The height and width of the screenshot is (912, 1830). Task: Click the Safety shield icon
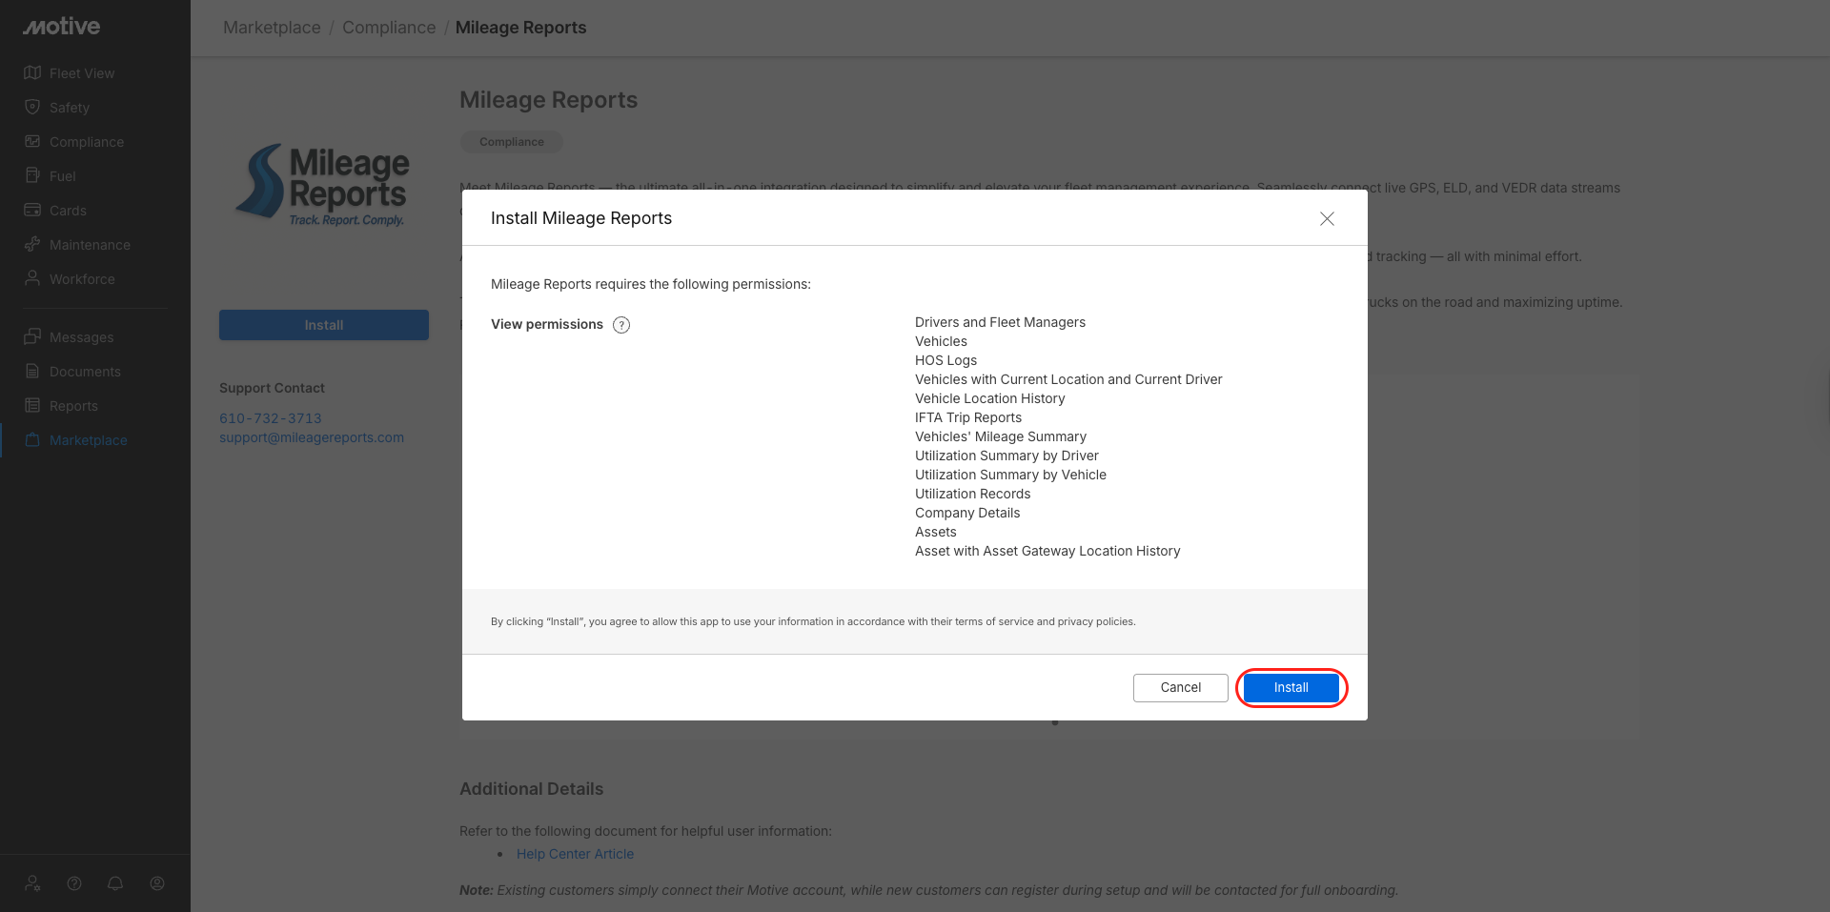point(32,108)
